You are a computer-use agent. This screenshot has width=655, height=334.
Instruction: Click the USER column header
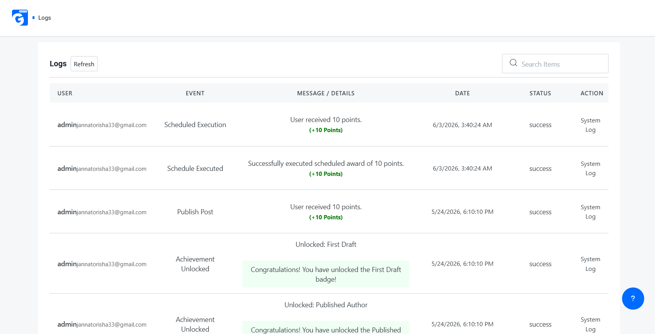tap(65, 93)
